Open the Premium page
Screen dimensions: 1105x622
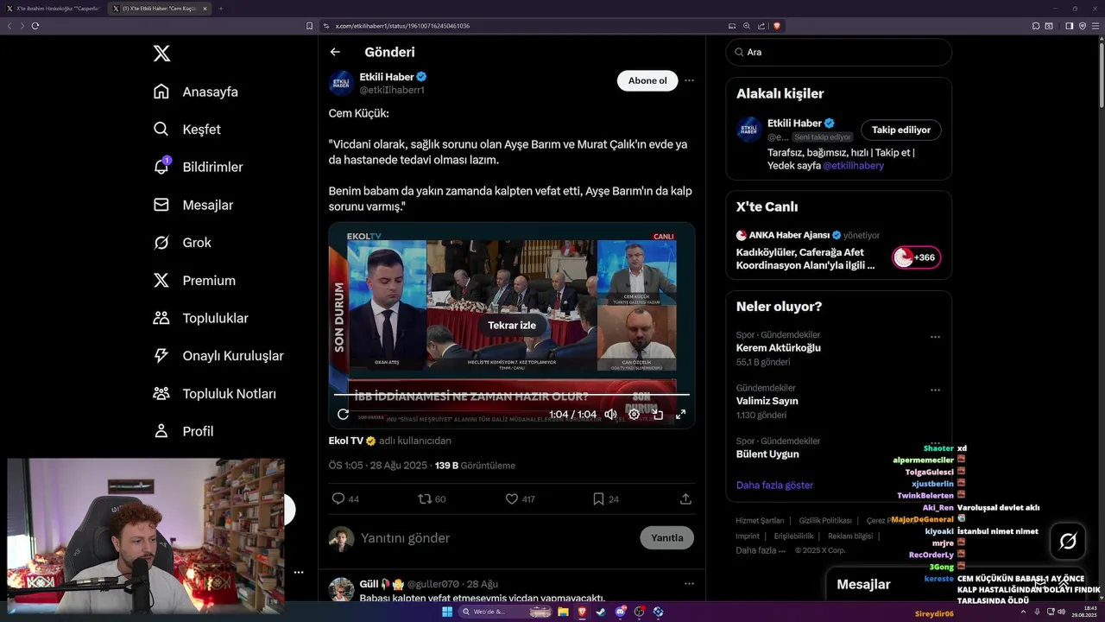click(194, 281)
